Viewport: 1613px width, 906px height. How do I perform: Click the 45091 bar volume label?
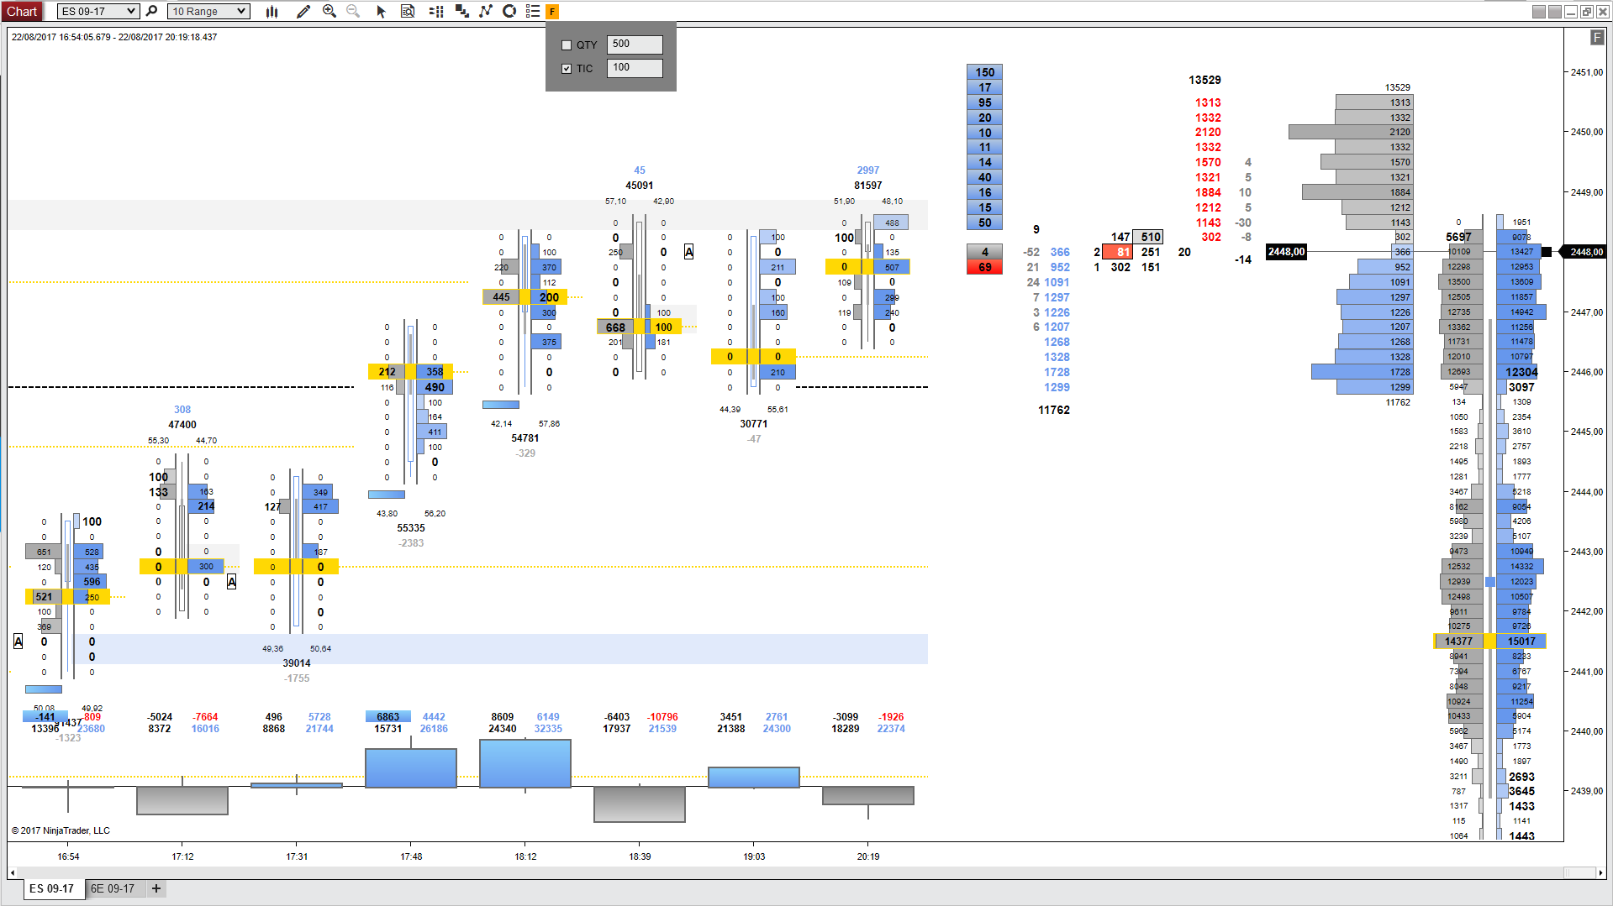click(x=640, y=186)
